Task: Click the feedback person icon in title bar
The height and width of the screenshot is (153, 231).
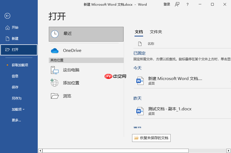Action: (177, 4)
